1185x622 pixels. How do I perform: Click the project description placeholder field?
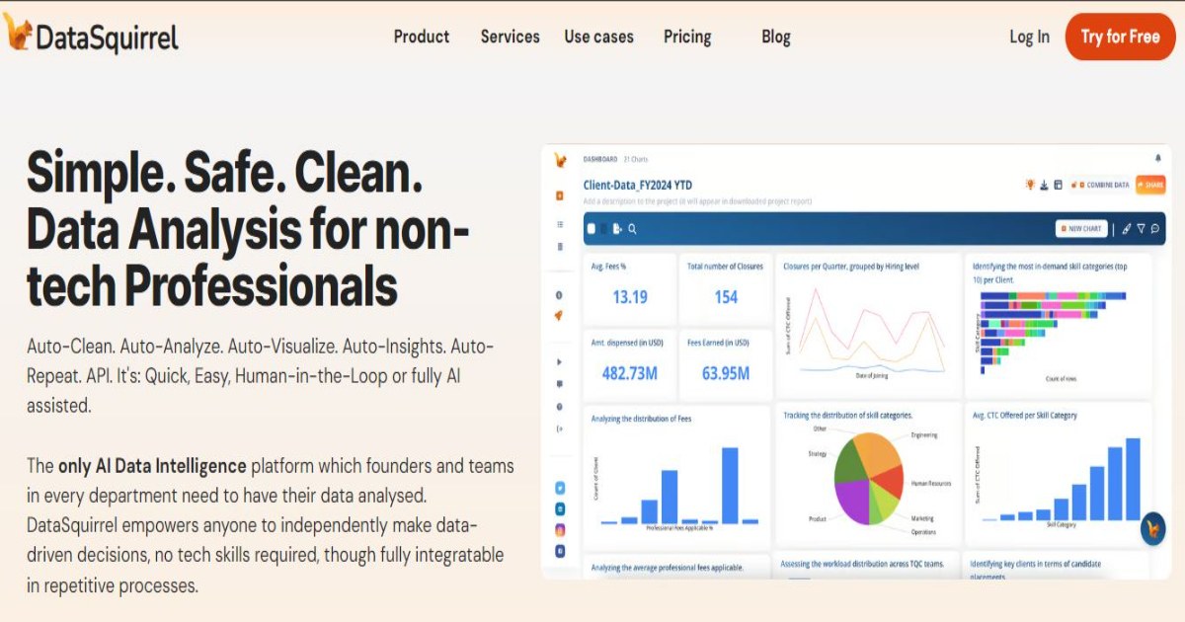click(697, 201)
